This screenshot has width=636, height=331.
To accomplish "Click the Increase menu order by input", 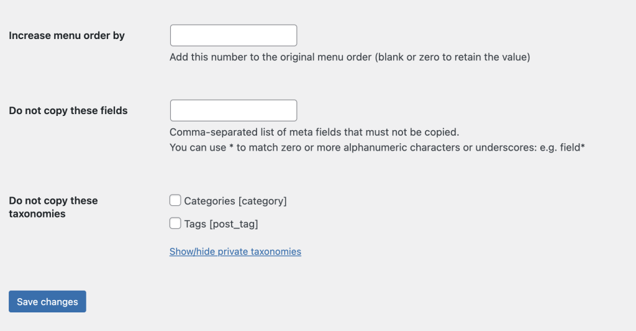I will pyautogui.click(x=234, y=35).
